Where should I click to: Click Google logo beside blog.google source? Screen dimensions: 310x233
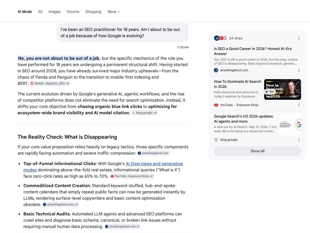[216, 140]
